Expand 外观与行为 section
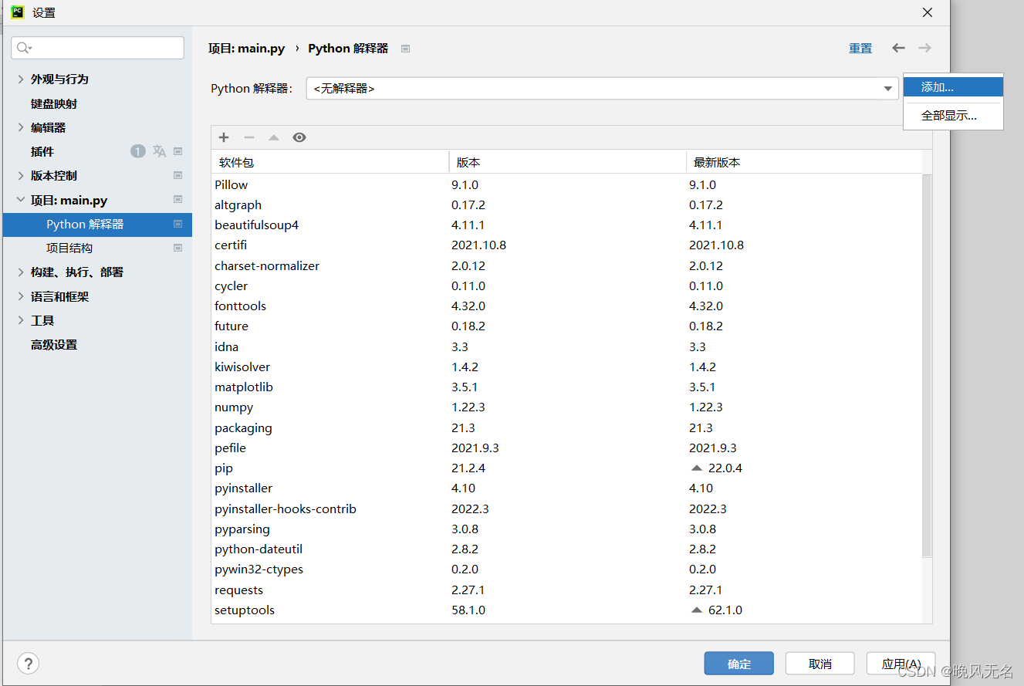1024x686 pixels. point(21,79)
